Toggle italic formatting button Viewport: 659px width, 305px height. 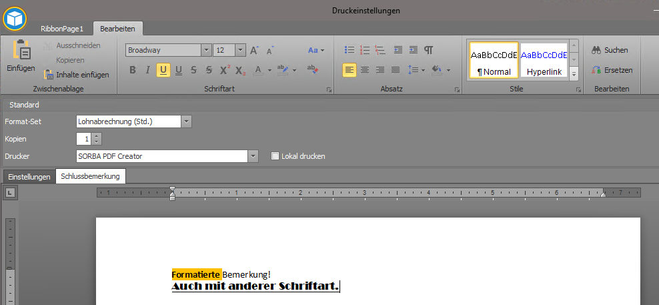147,70
